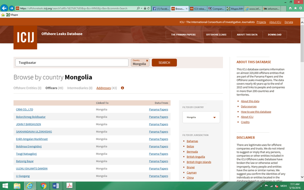
Task: Open ABOUT THIS DATA menu item
Action: 247,35
